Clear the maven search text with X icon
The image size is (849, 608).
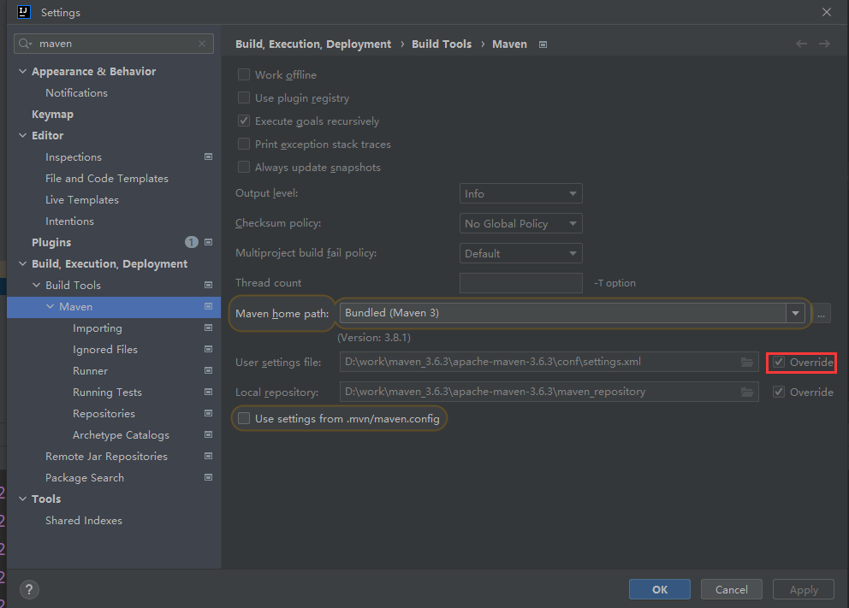(202, 44)
